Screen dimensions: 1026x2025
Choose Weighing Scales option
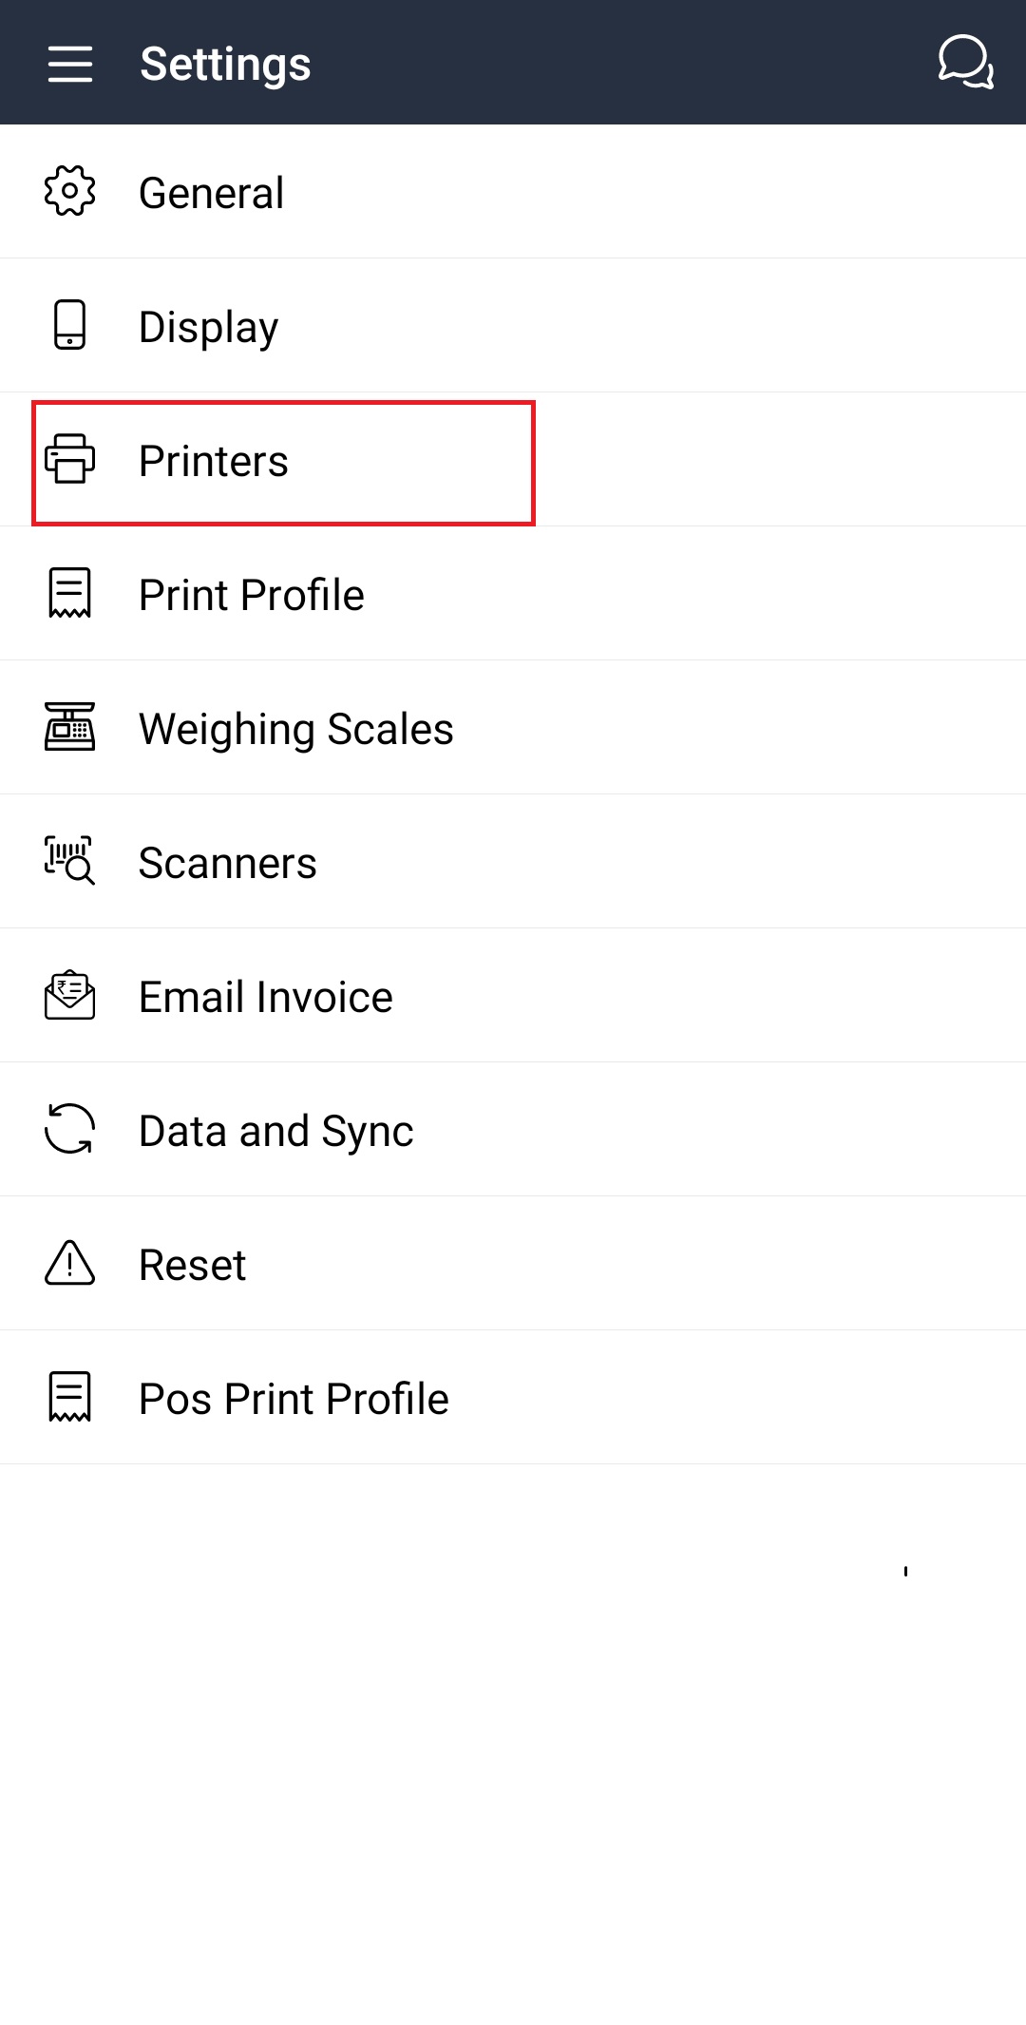296,729
